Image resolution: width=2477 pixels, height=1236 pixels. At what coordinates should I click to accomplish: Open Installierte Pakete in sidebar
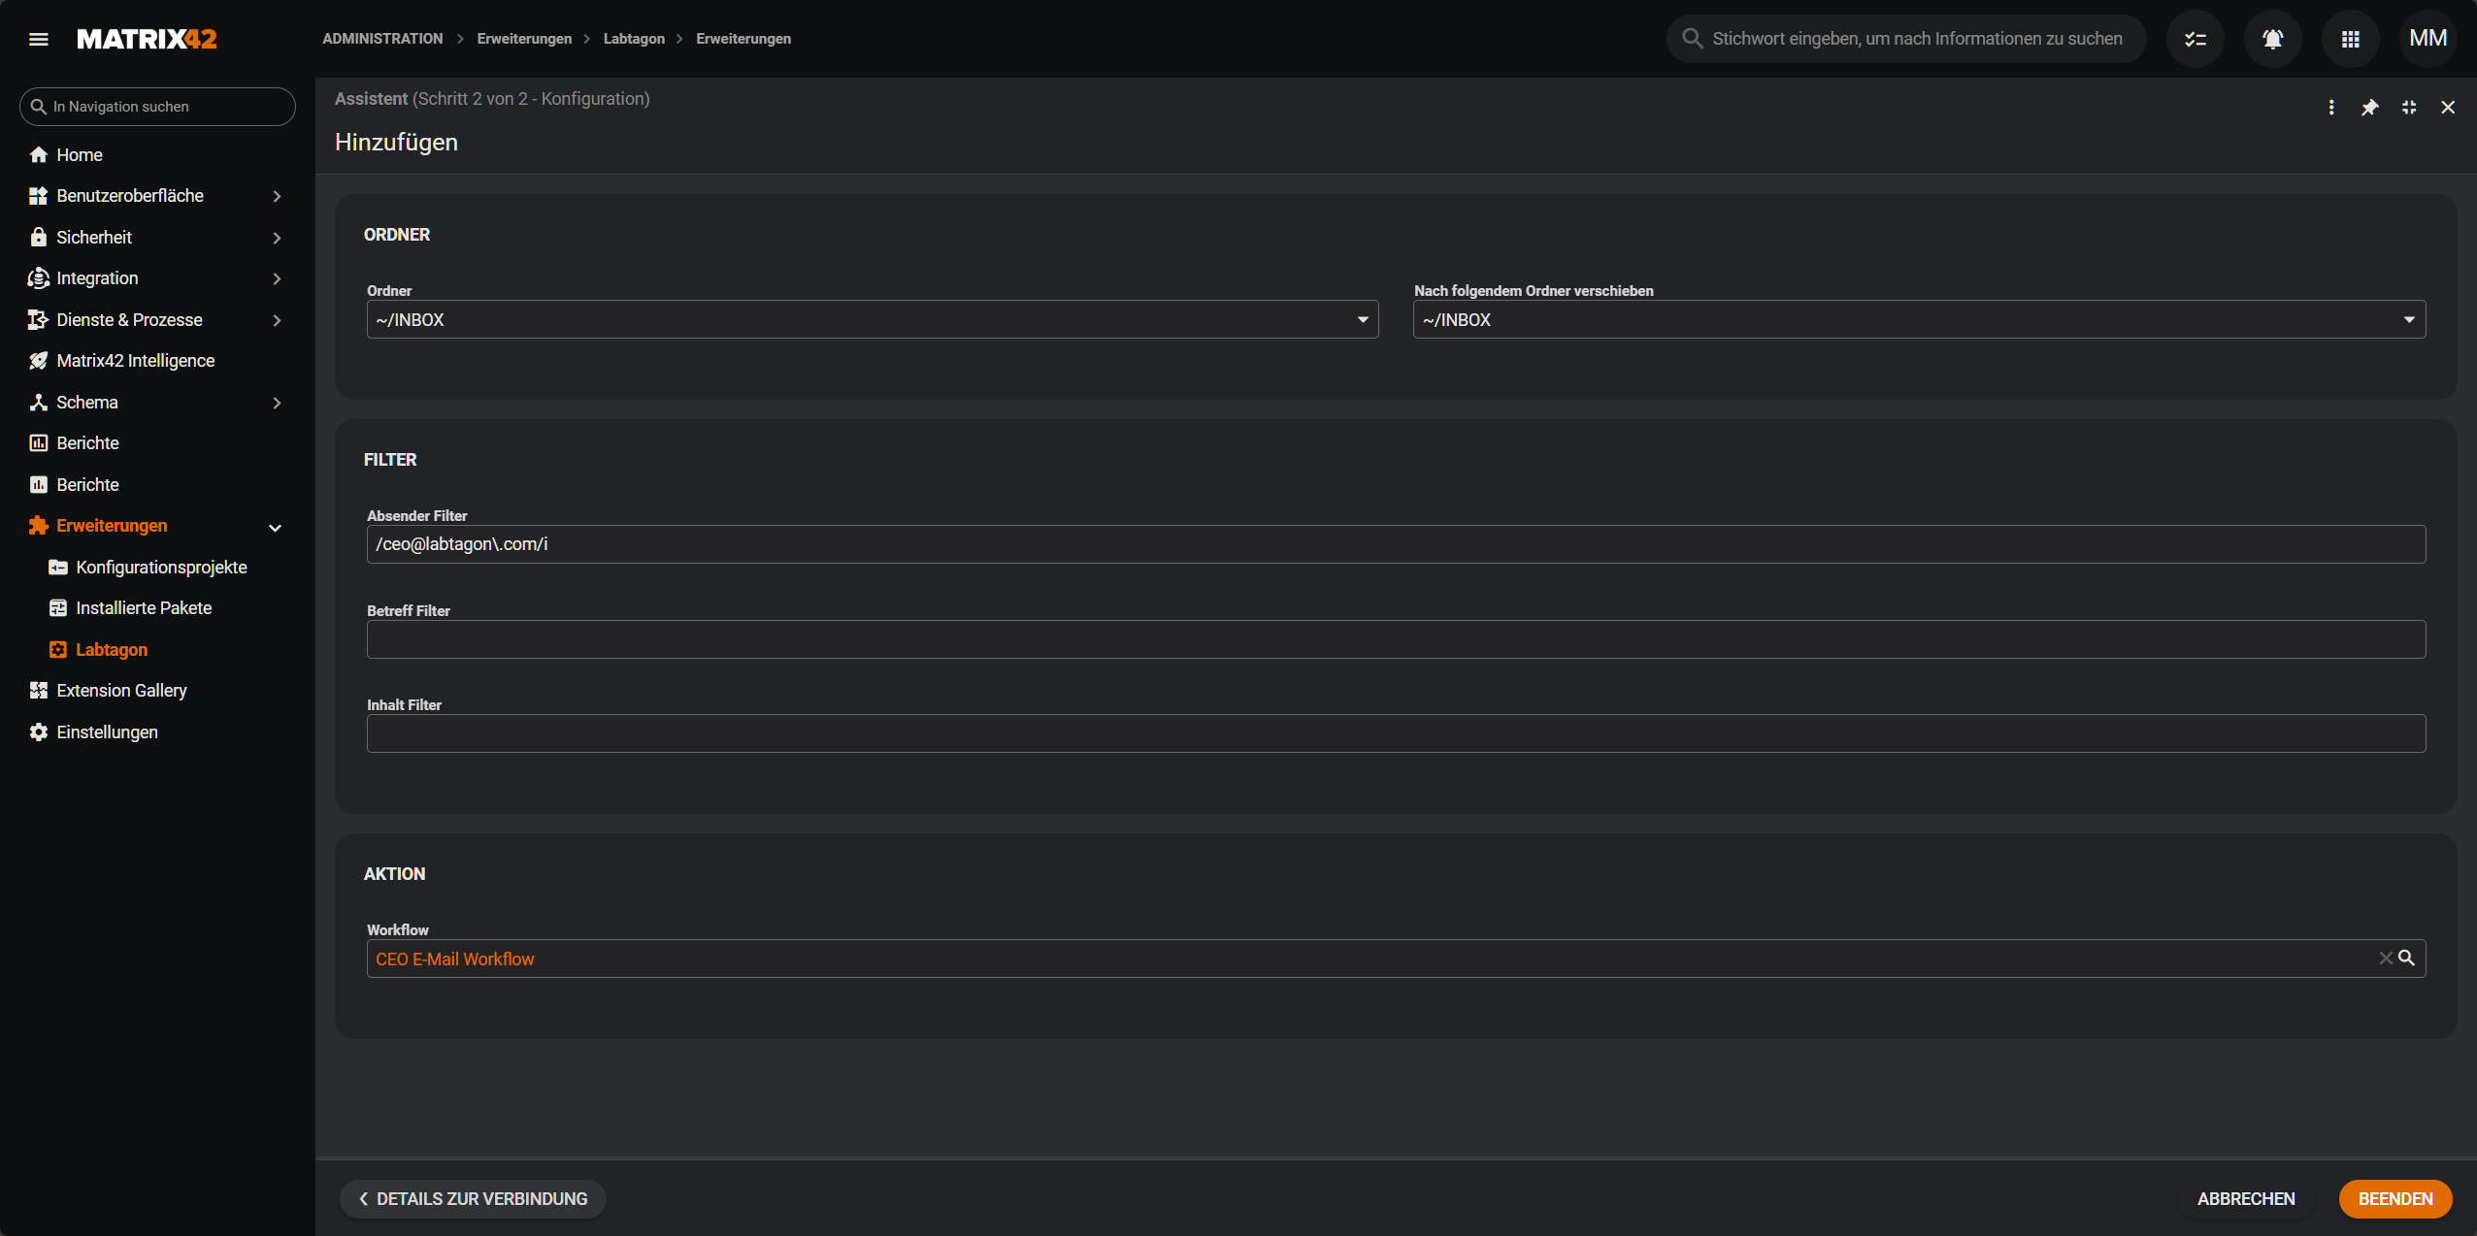click(144, 608)
